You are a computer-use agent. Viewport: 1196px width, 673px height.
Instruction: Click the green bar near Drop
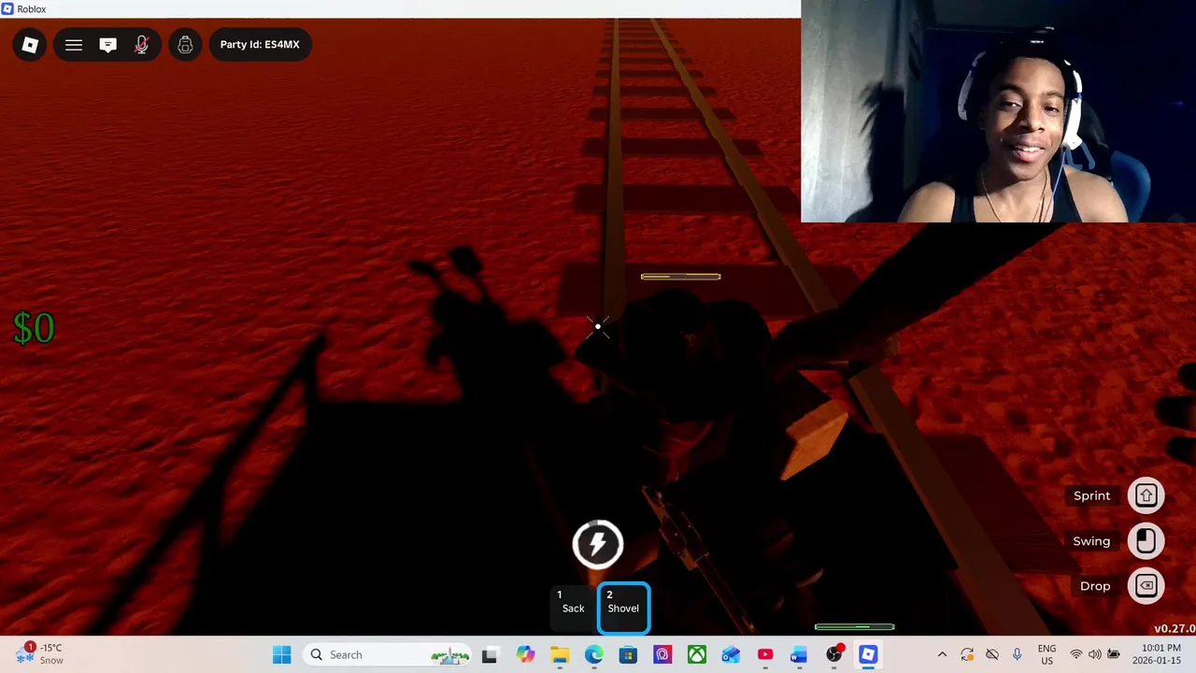click(x=854, y=627)
